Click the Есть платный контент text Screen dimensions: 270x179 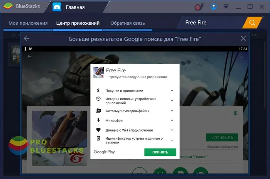click(x=223, y=147)
